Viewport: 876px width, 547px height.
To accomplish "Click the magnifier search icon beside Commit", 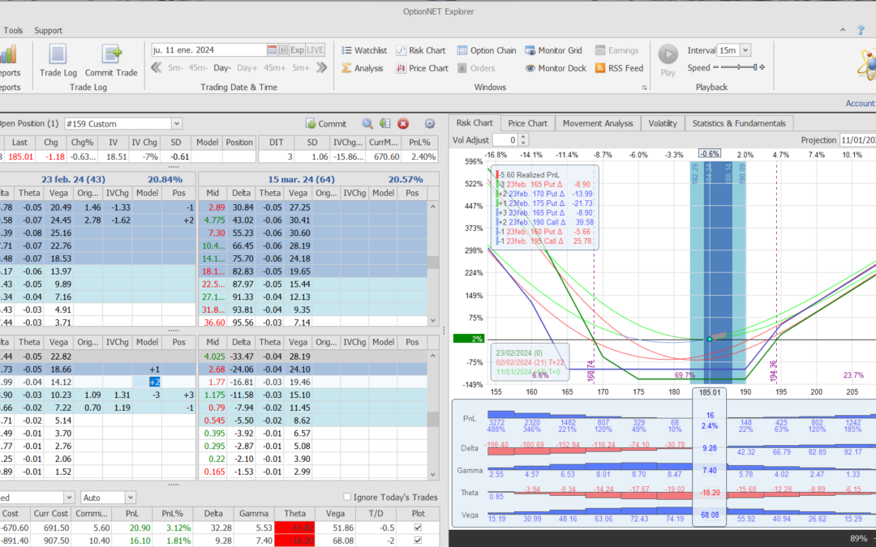I will coord(367,124).
